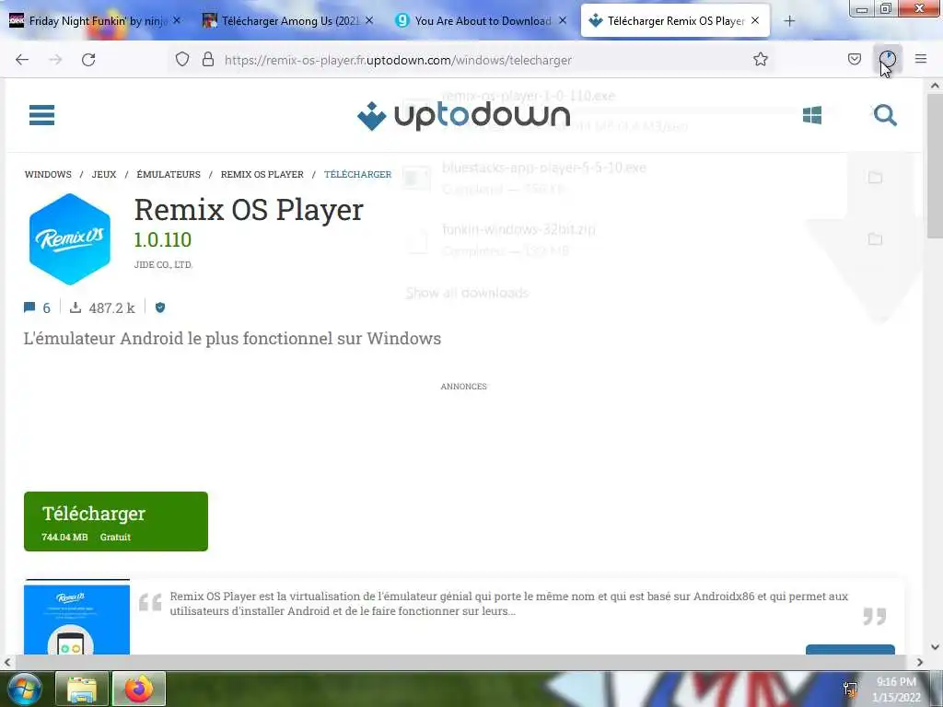Click the system tray network icon
The width and height of the screenshot is (943, 707).
(850, 689)
